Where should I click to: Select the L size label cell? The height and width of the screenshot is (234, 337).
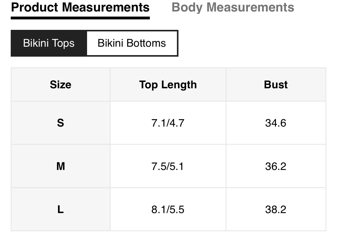coord(61,210)
